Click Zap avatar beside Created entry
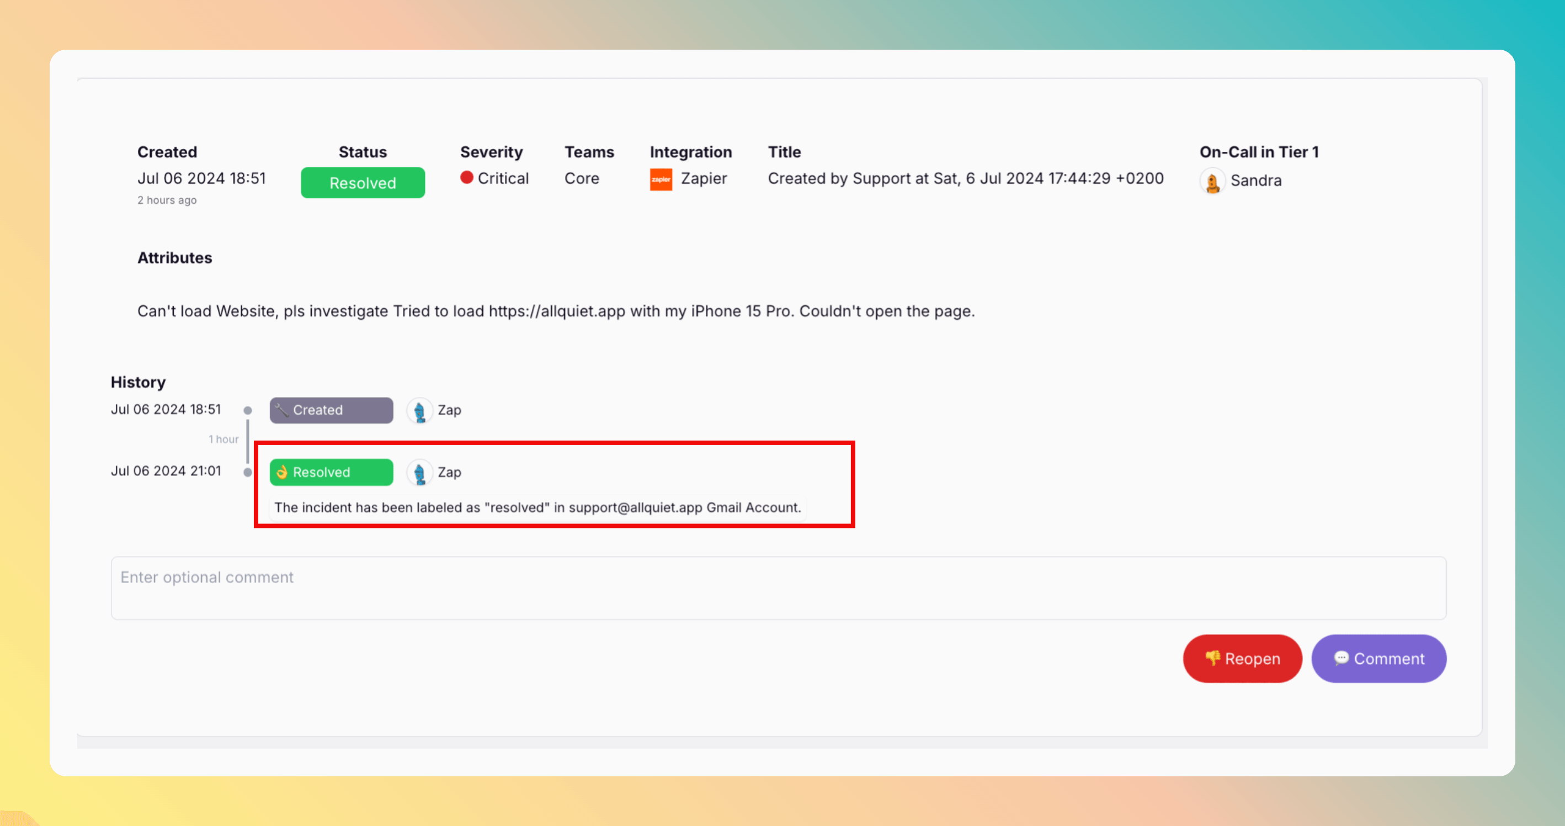Screen dimensions: 1565x826 tap(419, 411)
